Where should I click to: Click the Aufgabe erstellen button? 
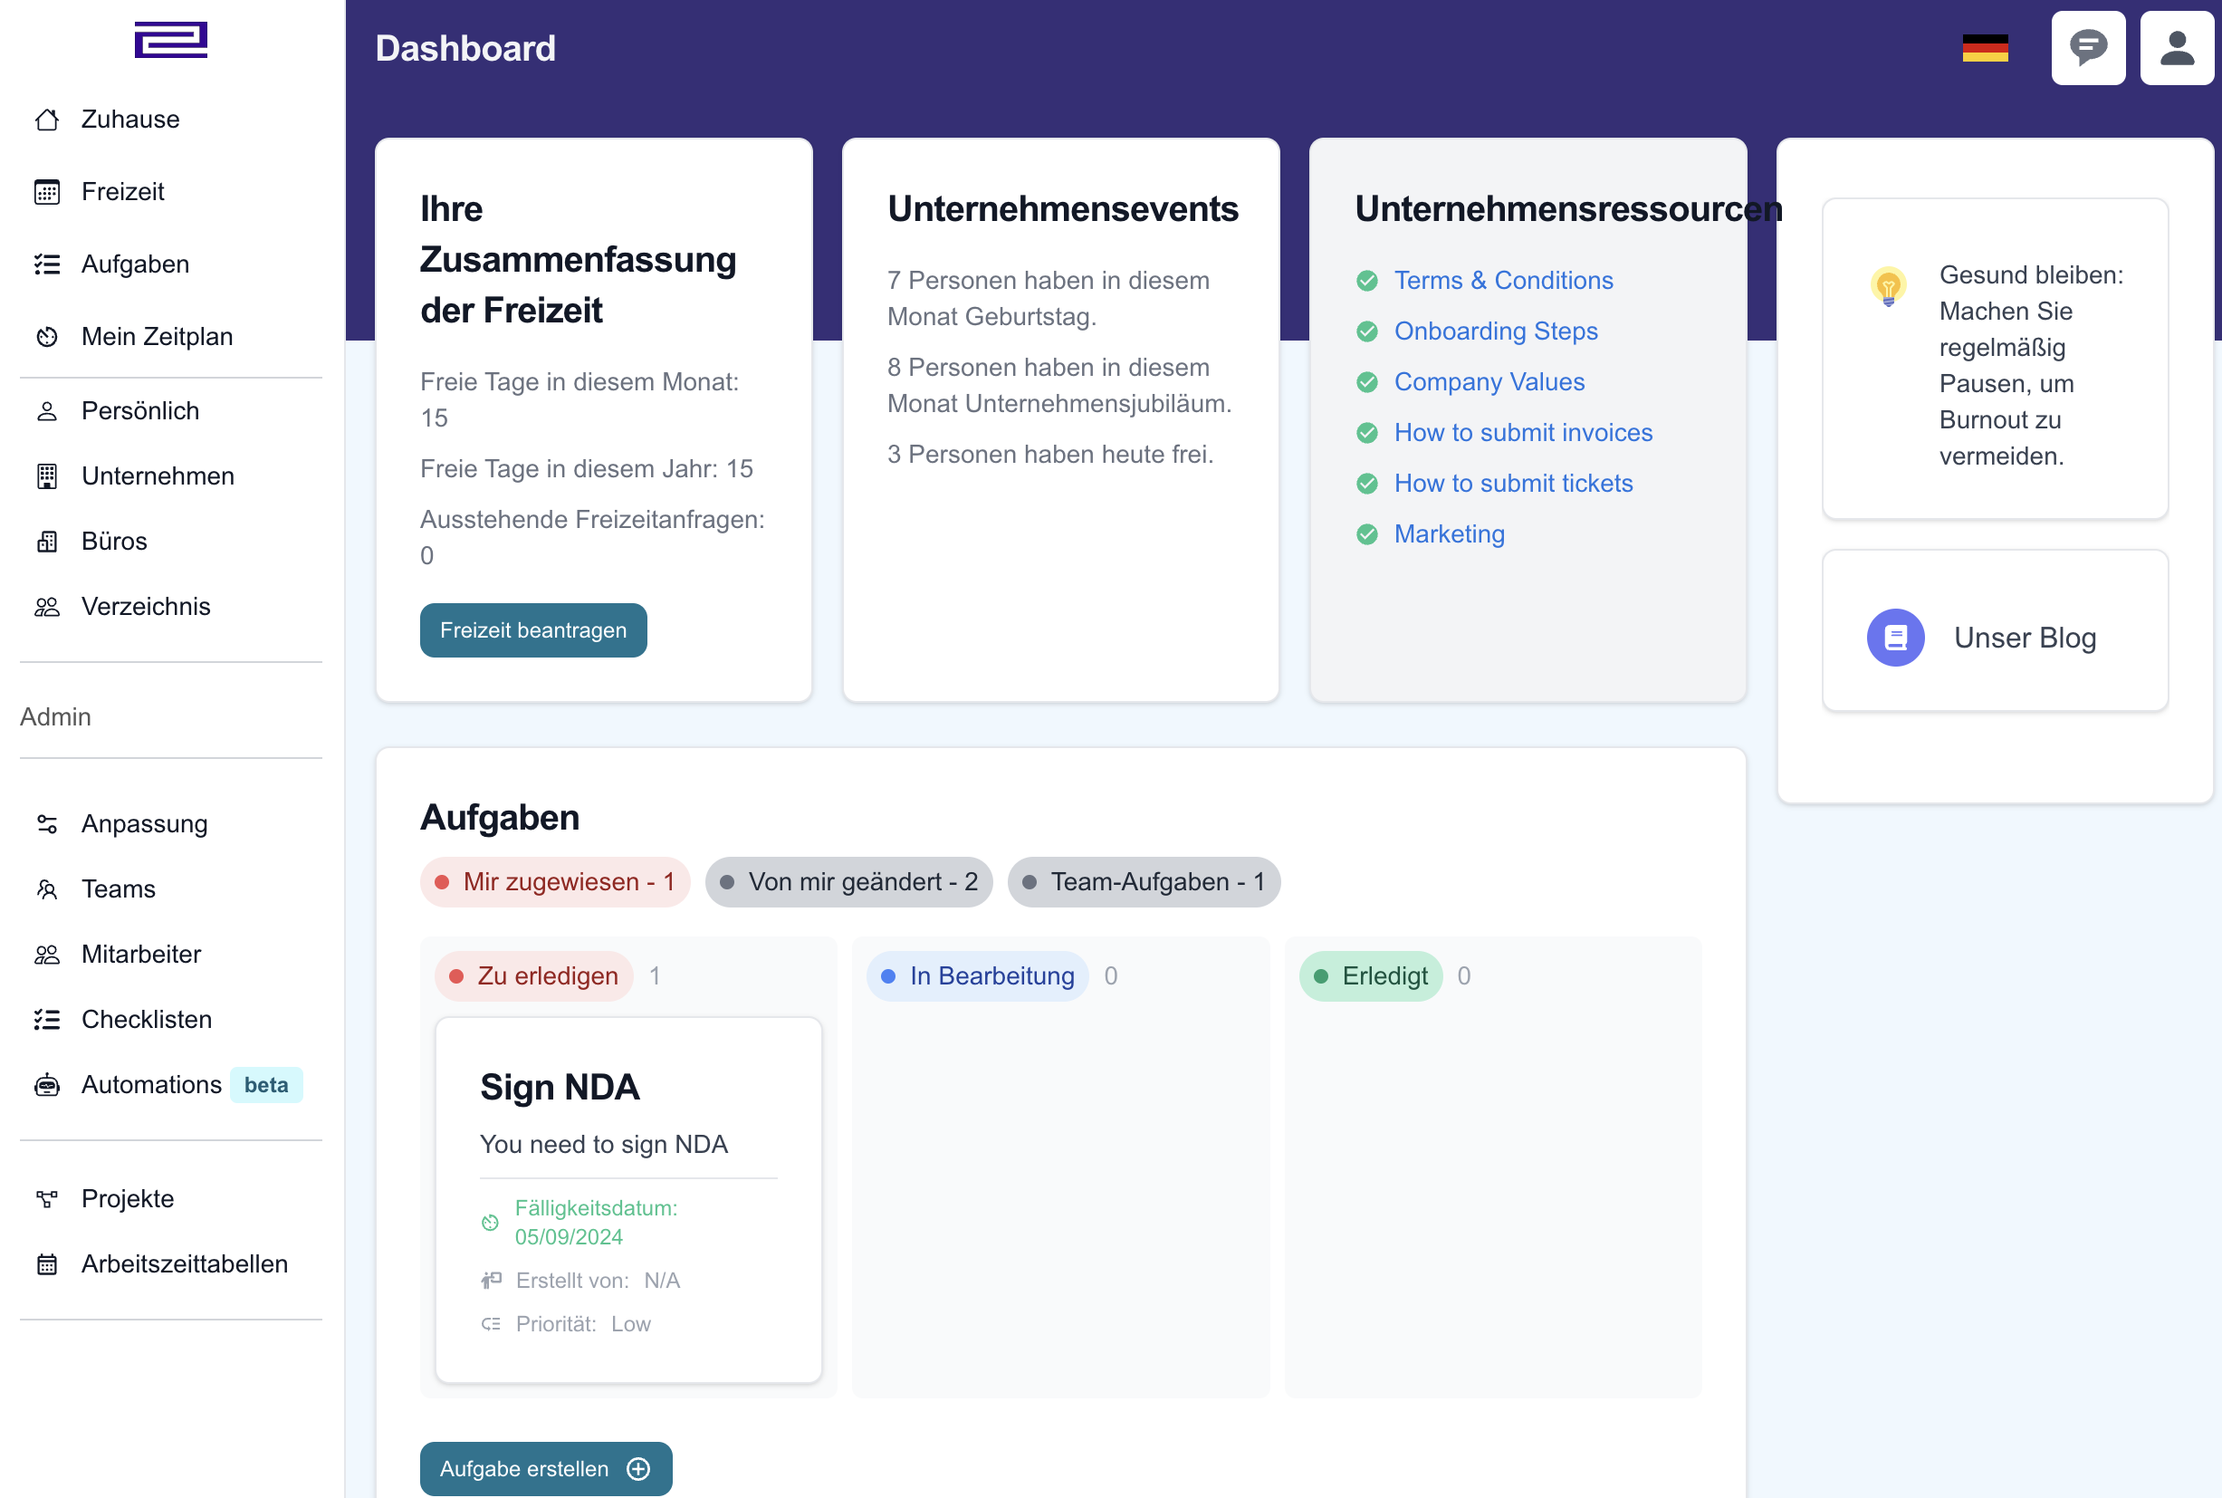[x=546, y=1468]
